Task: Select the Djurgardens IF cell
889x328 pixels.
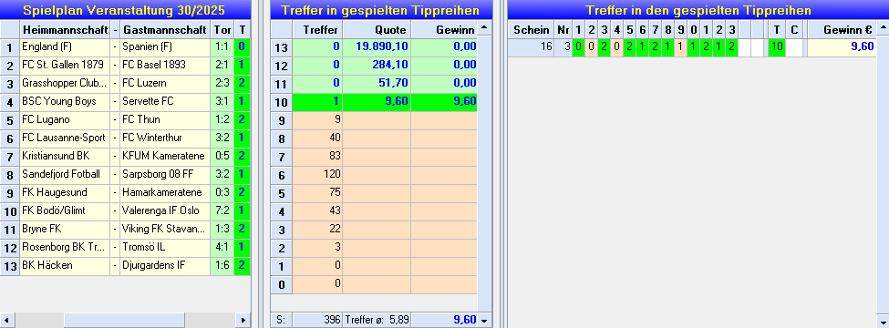Action: point(165,265)
